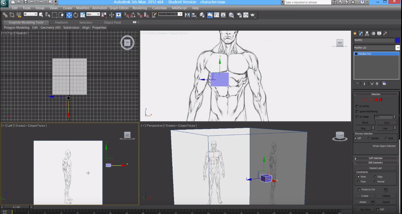Enable the Ignore Backfacing checkbox
The width and height of the screenshot is (402, 214).
pyautogui.click(x=357, y=111)
